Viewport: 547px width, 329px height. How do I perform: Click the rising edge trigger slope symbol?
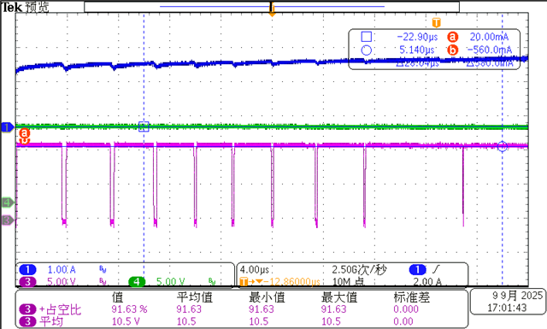point(436,269)
